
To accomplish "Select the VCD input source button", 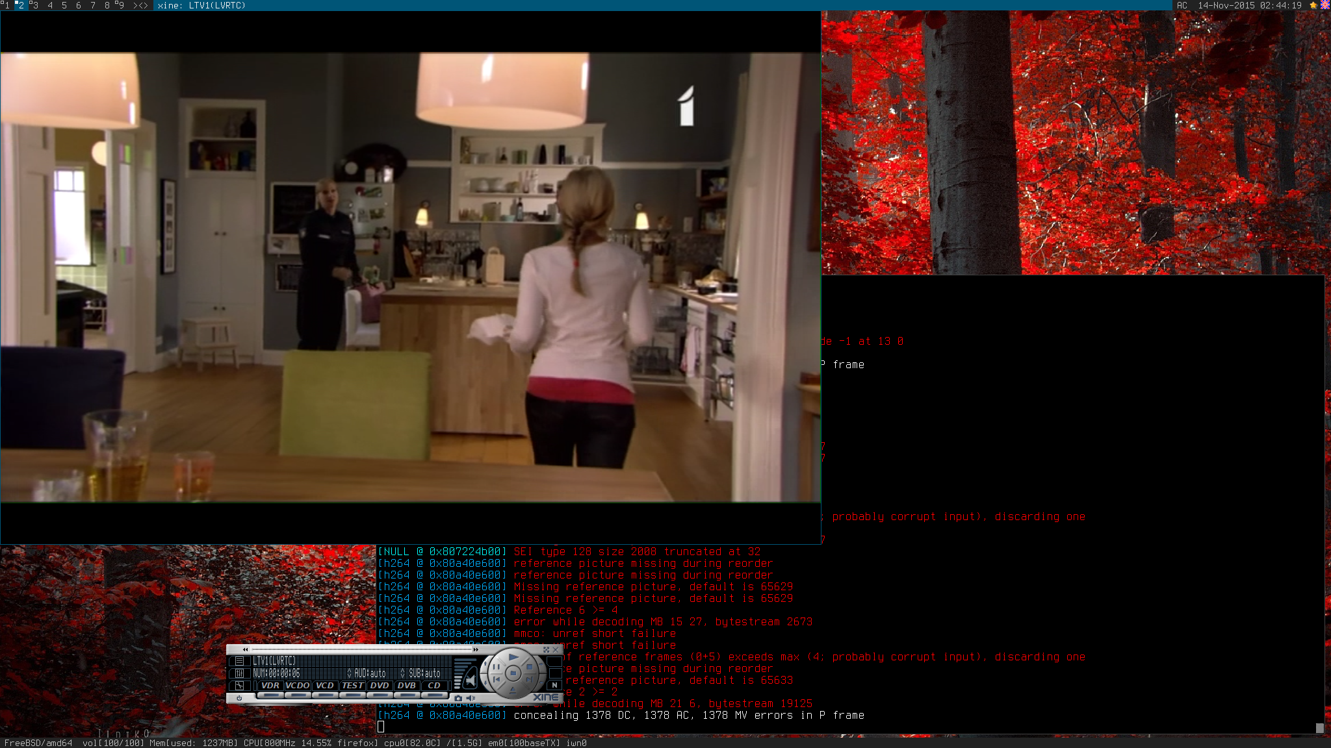I will coord(325,686).
